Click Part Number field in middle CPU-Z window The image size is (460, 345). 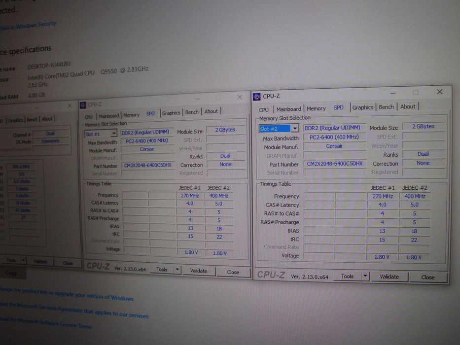coord(147,165)
